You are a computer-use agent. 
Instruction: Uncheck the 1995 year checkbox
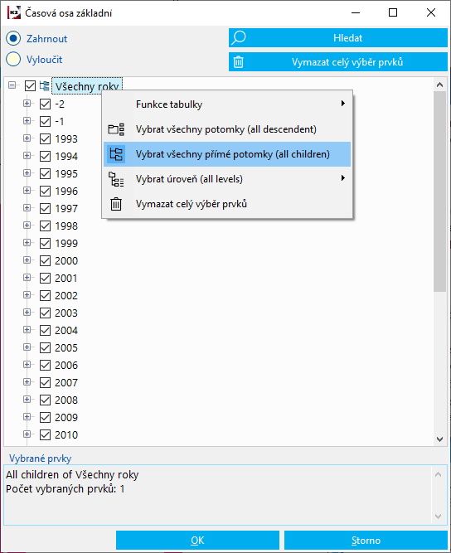tap(45, 174)
